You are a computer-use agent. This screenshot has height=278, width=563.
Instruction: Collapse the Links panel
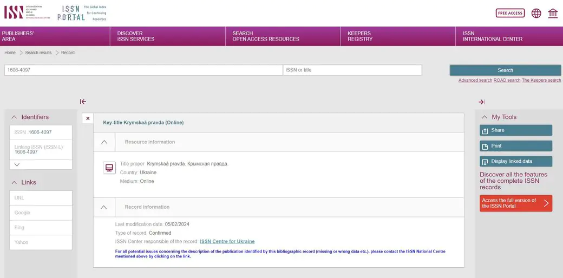click(14, 182)
